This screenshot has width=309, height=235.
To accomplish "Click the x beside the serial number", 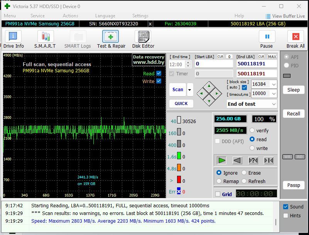I will point(150,24).
